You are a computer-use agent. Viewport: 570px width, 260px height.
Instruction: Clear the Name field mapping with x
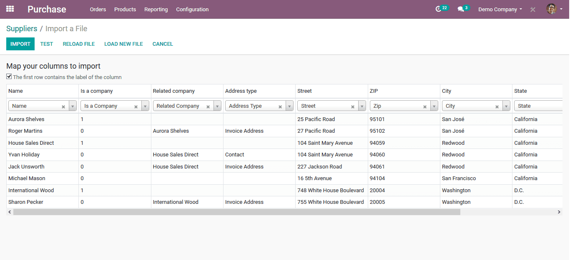point(63,106)
